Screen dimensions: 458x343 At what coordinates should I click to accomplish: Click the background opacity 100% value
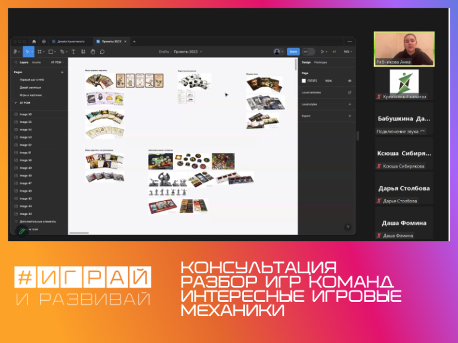tap(328, 81)
